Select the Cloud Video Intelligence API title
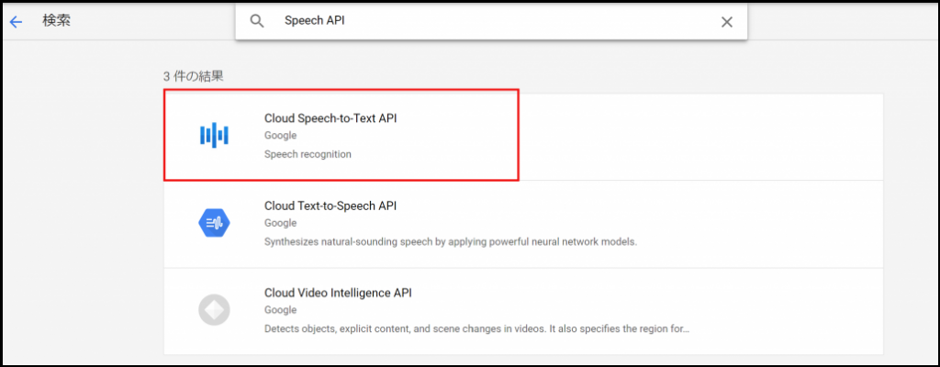Screen dimensions: 940x367 (x=338, y=294)
